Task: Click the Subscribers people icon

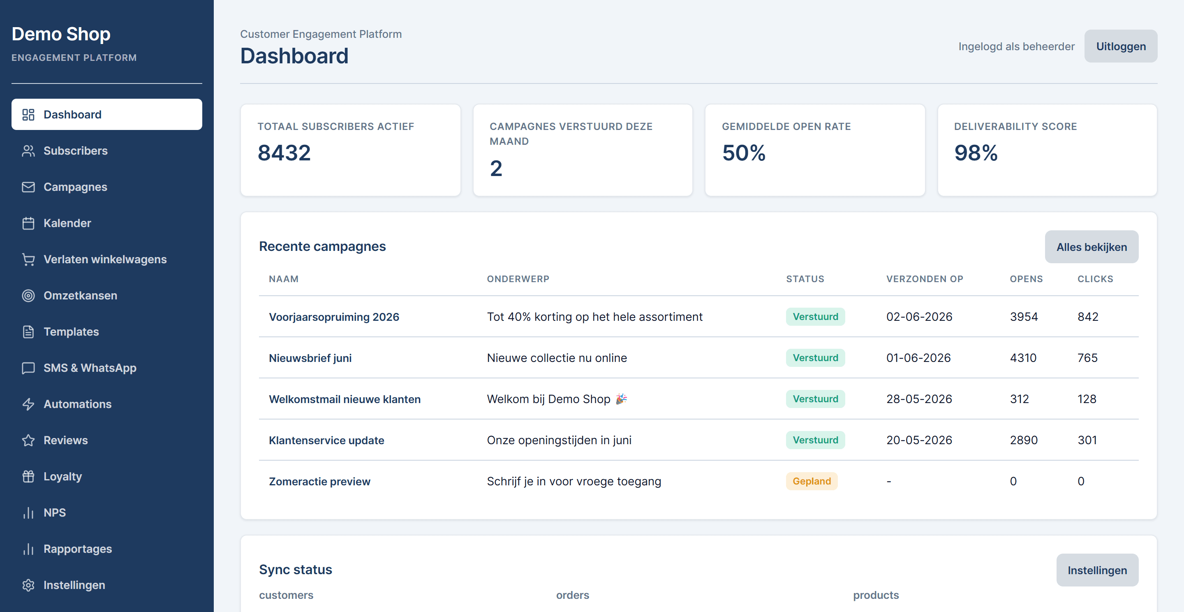Action: click(28, 151)
